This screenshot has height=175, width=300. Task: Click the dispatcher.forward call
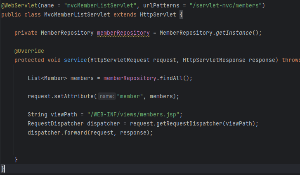click(57, 132)
